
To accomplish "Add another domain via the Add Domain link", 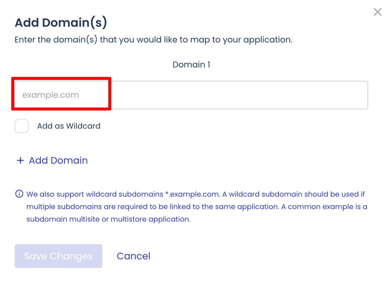I will (x=52, y=161).
